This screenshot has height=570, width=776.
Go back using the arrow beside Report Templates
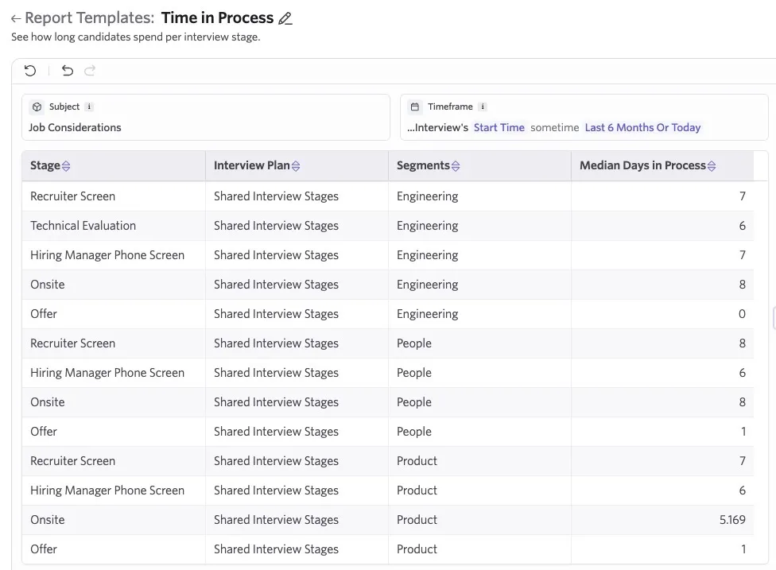[16, 19]
